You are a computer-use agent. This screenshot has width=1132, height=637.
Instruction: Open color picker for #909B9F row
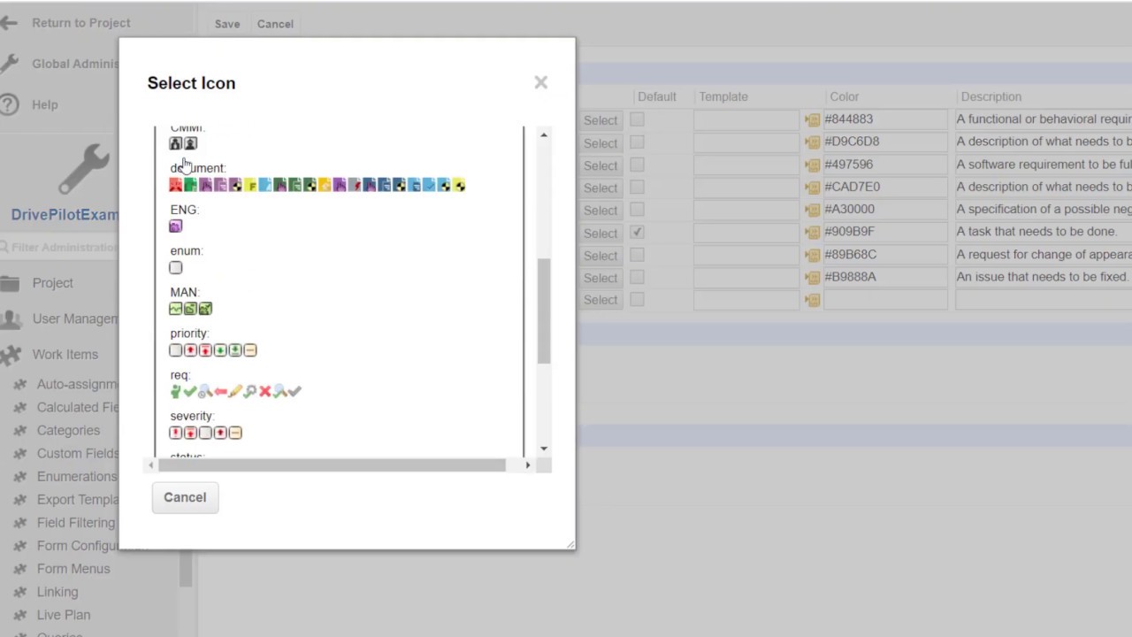coord(813,233)
